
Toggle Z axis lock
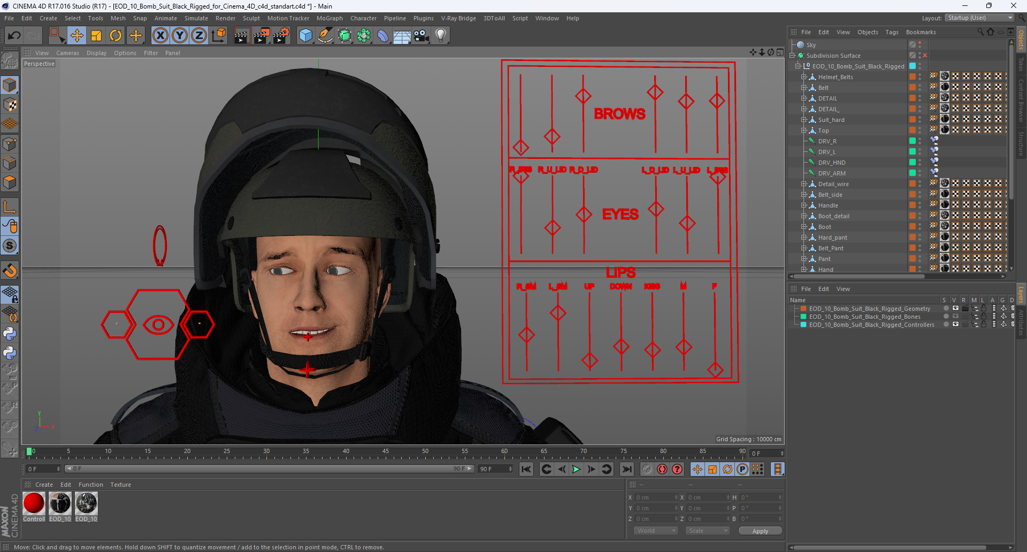[199, 36]
